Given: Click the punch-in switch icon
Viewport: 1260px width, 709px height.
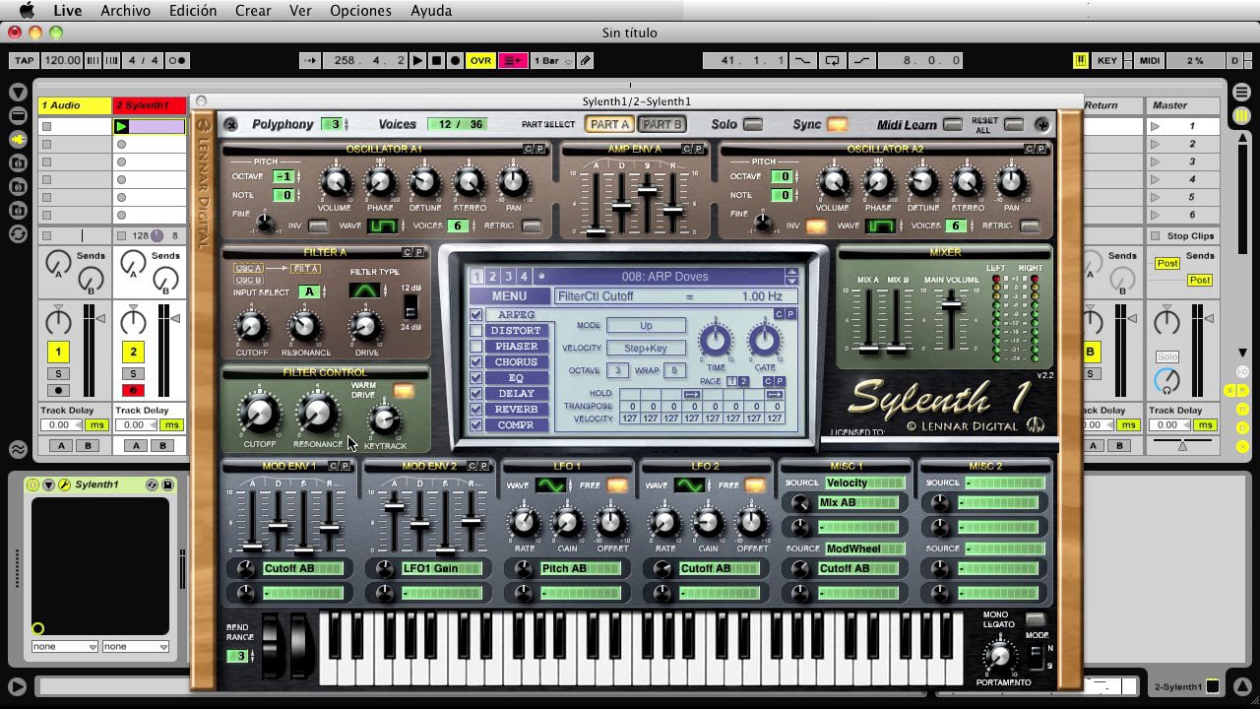Looking at the screenshot, I should [803, 60].
